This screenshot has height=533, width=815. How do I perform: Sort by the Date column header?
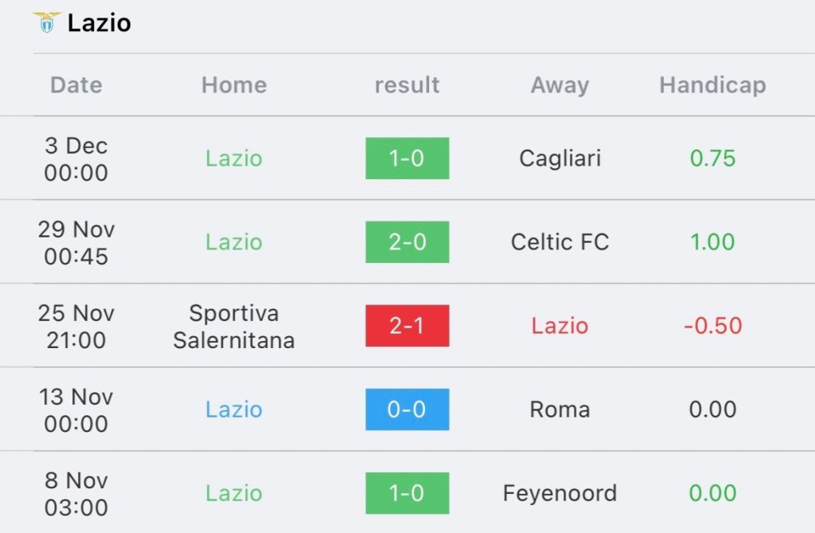pyautogui.click(x=76, y=84)
